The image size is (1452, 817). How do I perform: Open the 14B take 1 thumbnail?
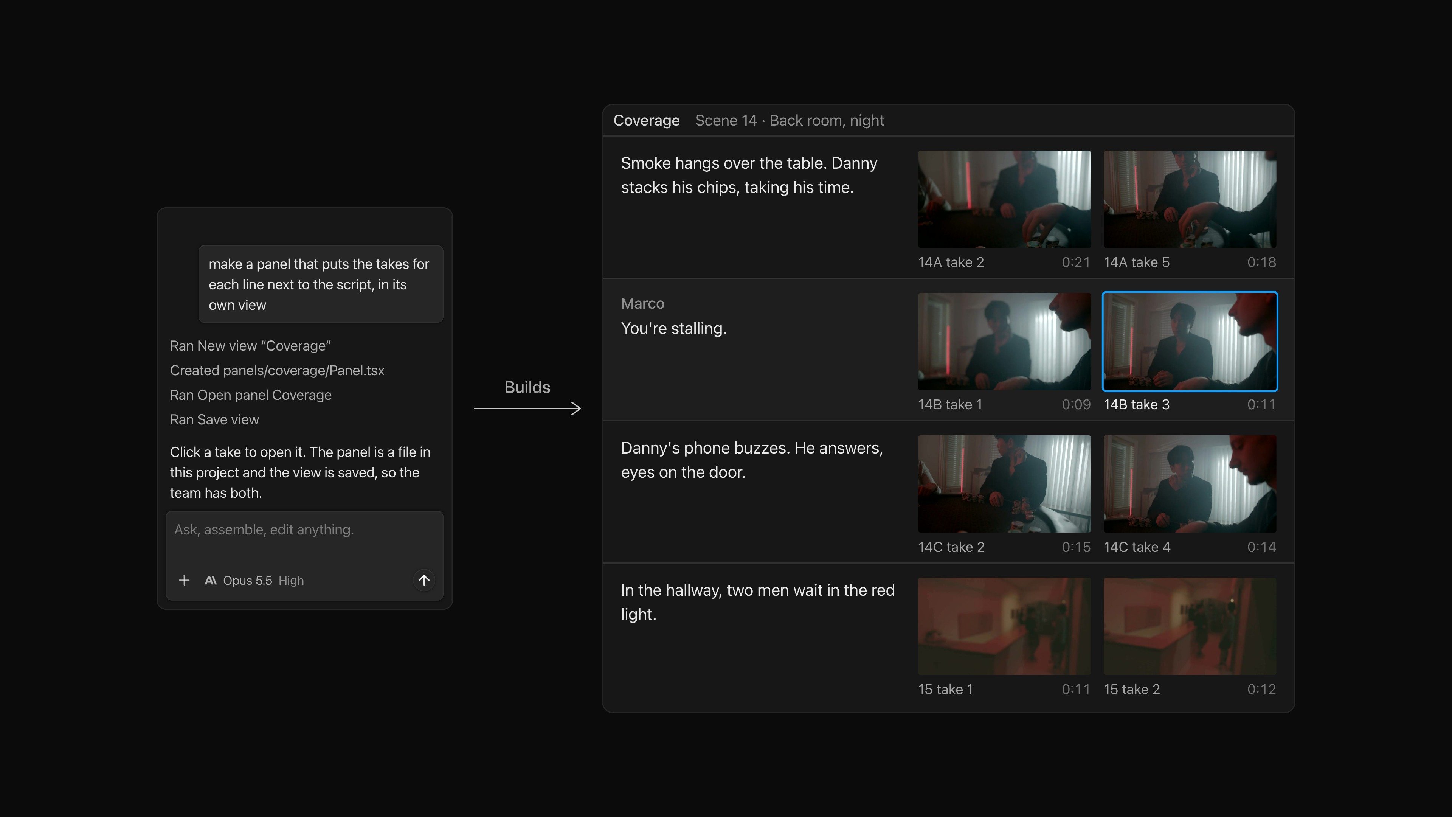coord(1004,341)
